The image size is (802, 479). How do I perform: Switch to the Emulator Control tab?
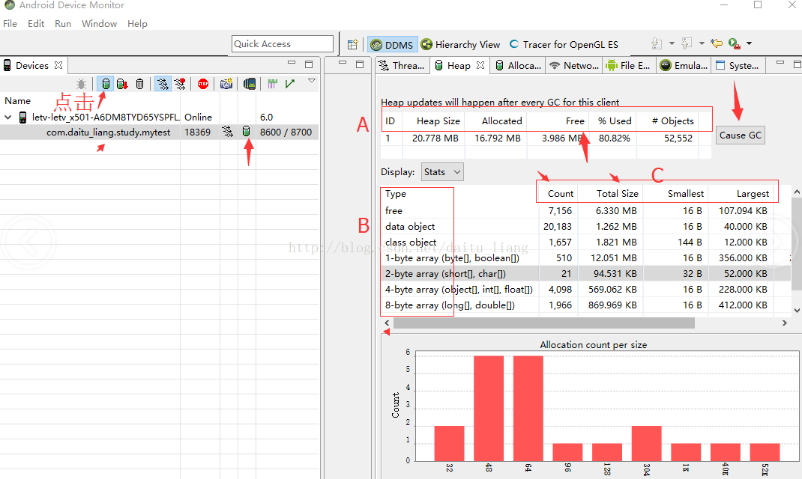[684, 65]
